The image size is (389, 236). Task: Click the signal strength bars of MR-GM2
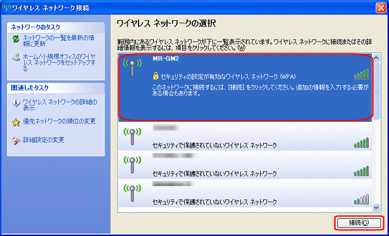pyautogui.click(x=361, y=74)
